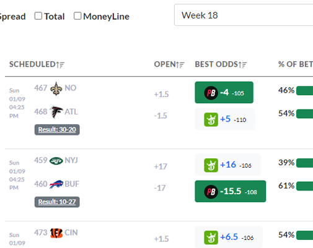Open the Result: 10-27 link

(57, 202)
